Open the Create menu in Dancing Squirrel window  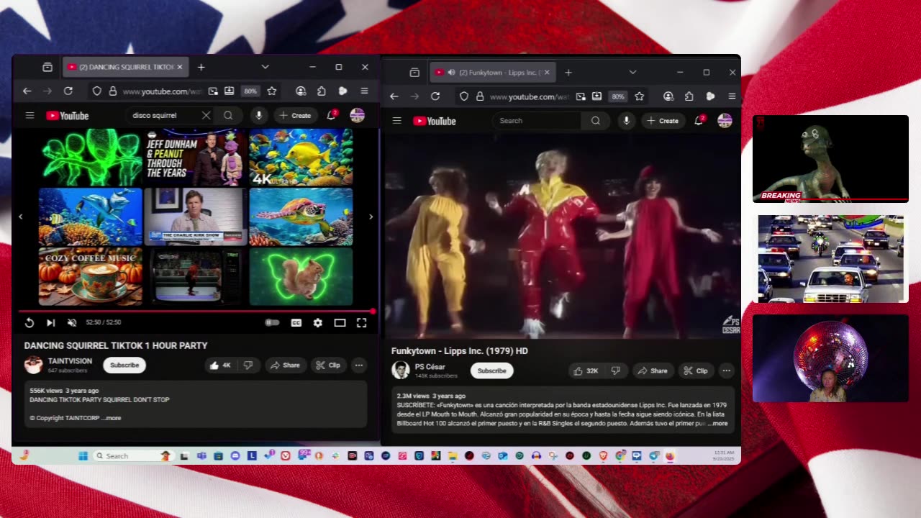pos(296,115)
